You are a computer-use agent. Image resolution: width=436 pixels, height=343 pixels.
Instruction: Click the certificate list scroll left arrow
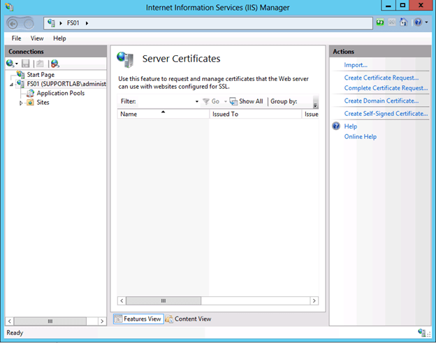[x=122, y=301]
